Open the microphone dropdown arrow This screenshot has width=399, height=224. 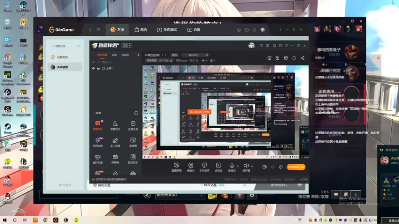(238, 166)
